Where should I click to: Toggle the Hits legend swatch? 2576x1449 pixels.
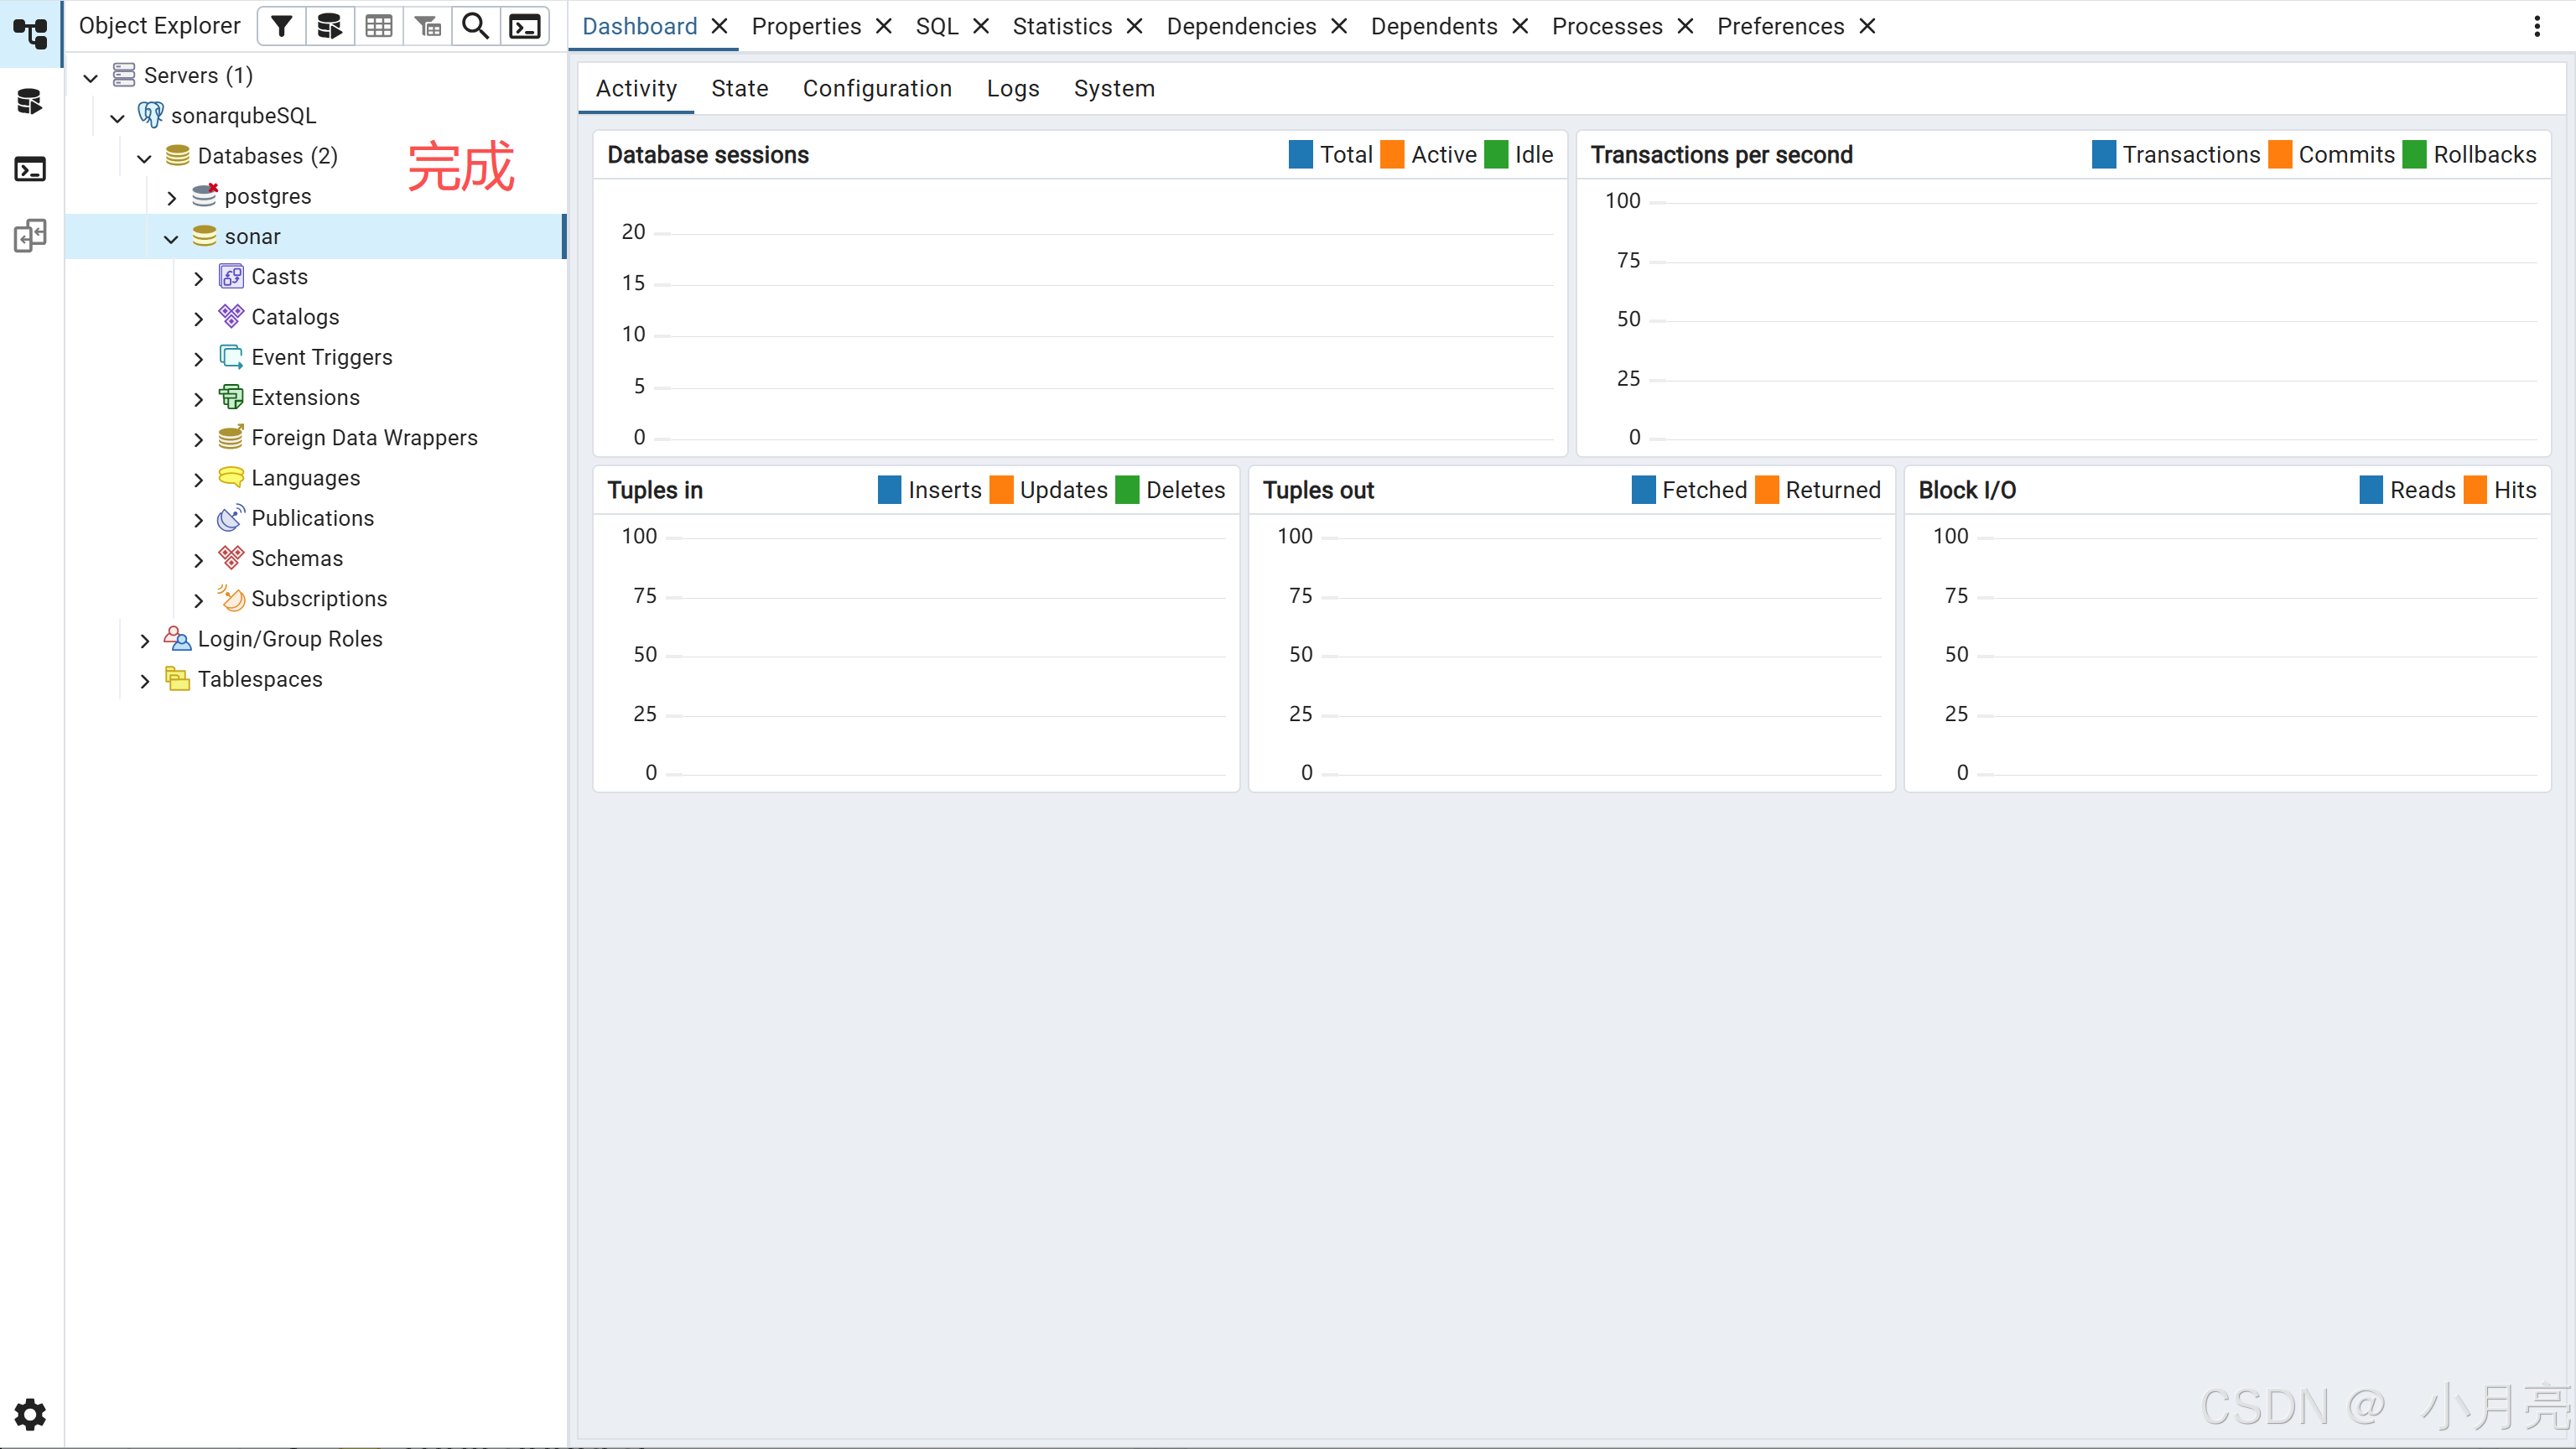(2475, 489)
